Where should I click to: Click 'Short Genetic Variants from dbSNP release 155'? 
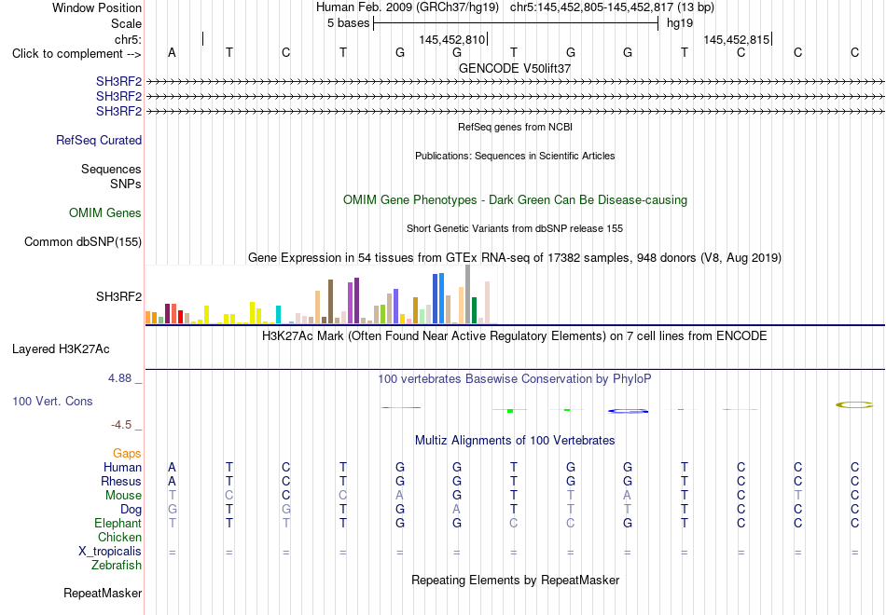[515, 228]
